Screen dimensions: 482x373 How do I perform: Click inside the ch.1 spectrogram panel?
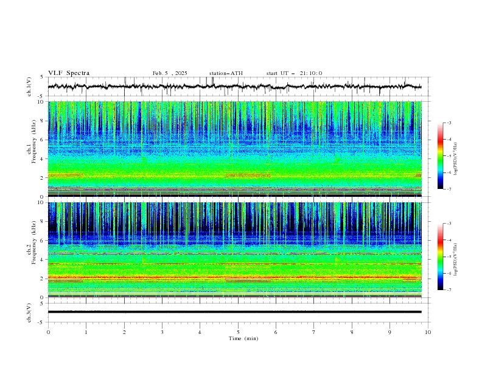[x=235, y=149]
